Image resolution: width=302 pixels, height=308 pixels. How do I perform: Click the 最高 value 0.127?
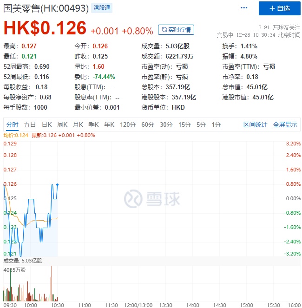tap(29, 46)
